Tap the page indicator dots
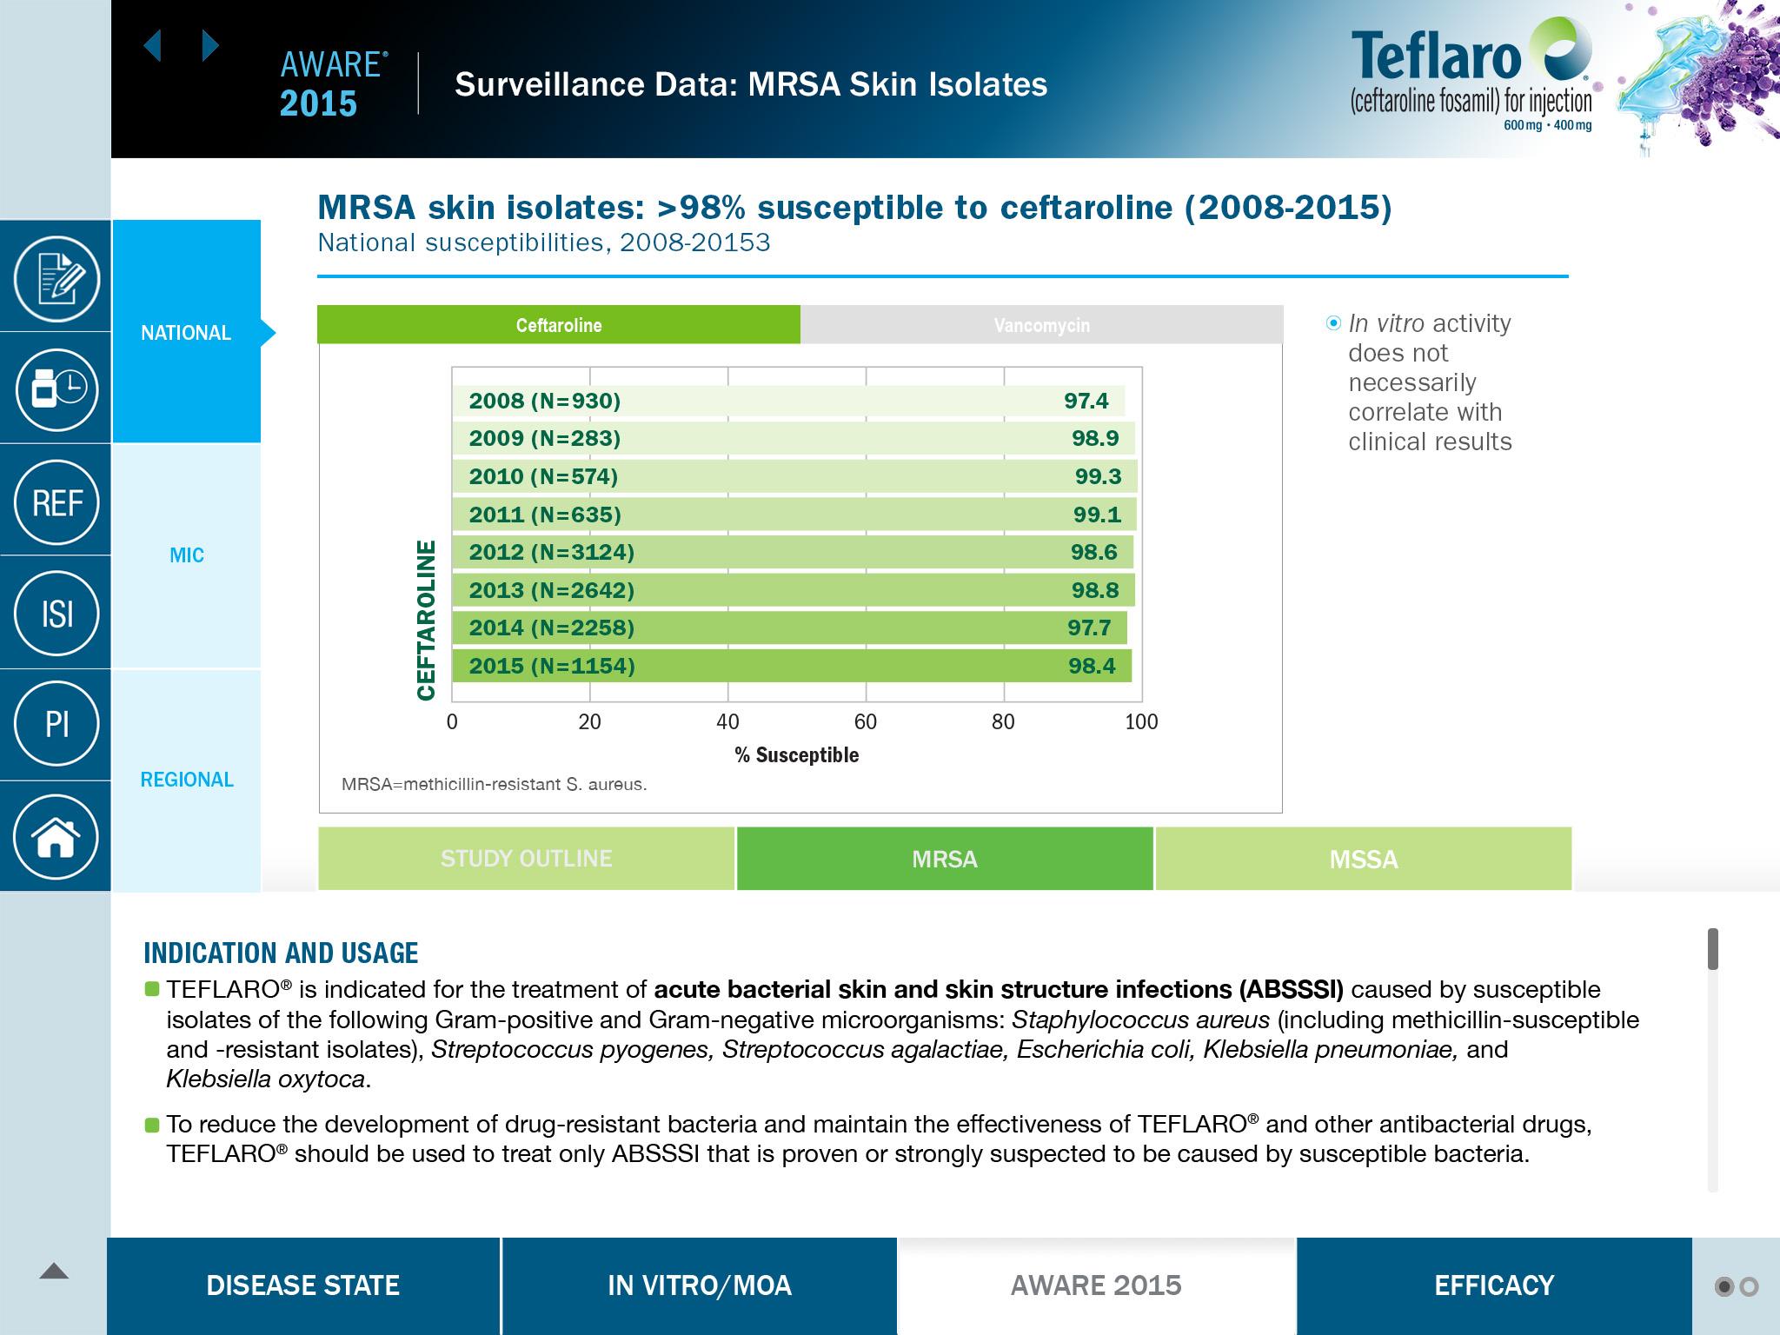 (1737, 1286)
